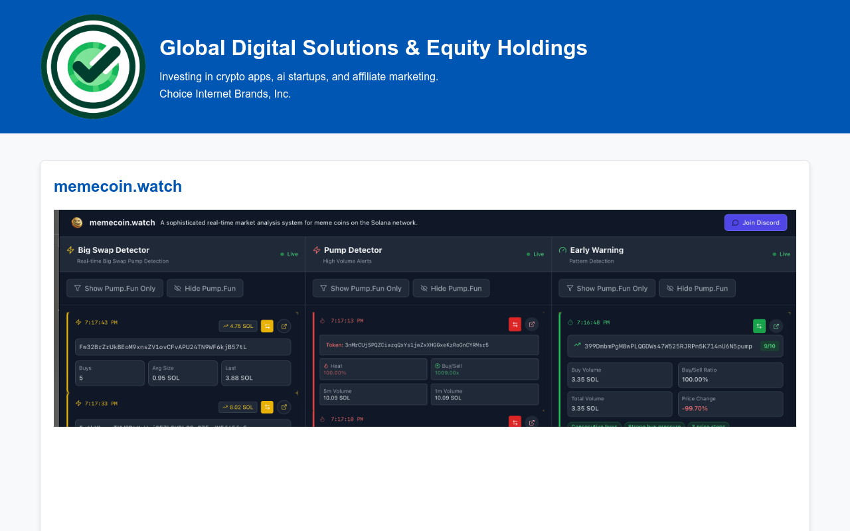This screenshot has height=531, width=850.
Task: Open the blue memecoin.watch heading link
Action: 118,187
